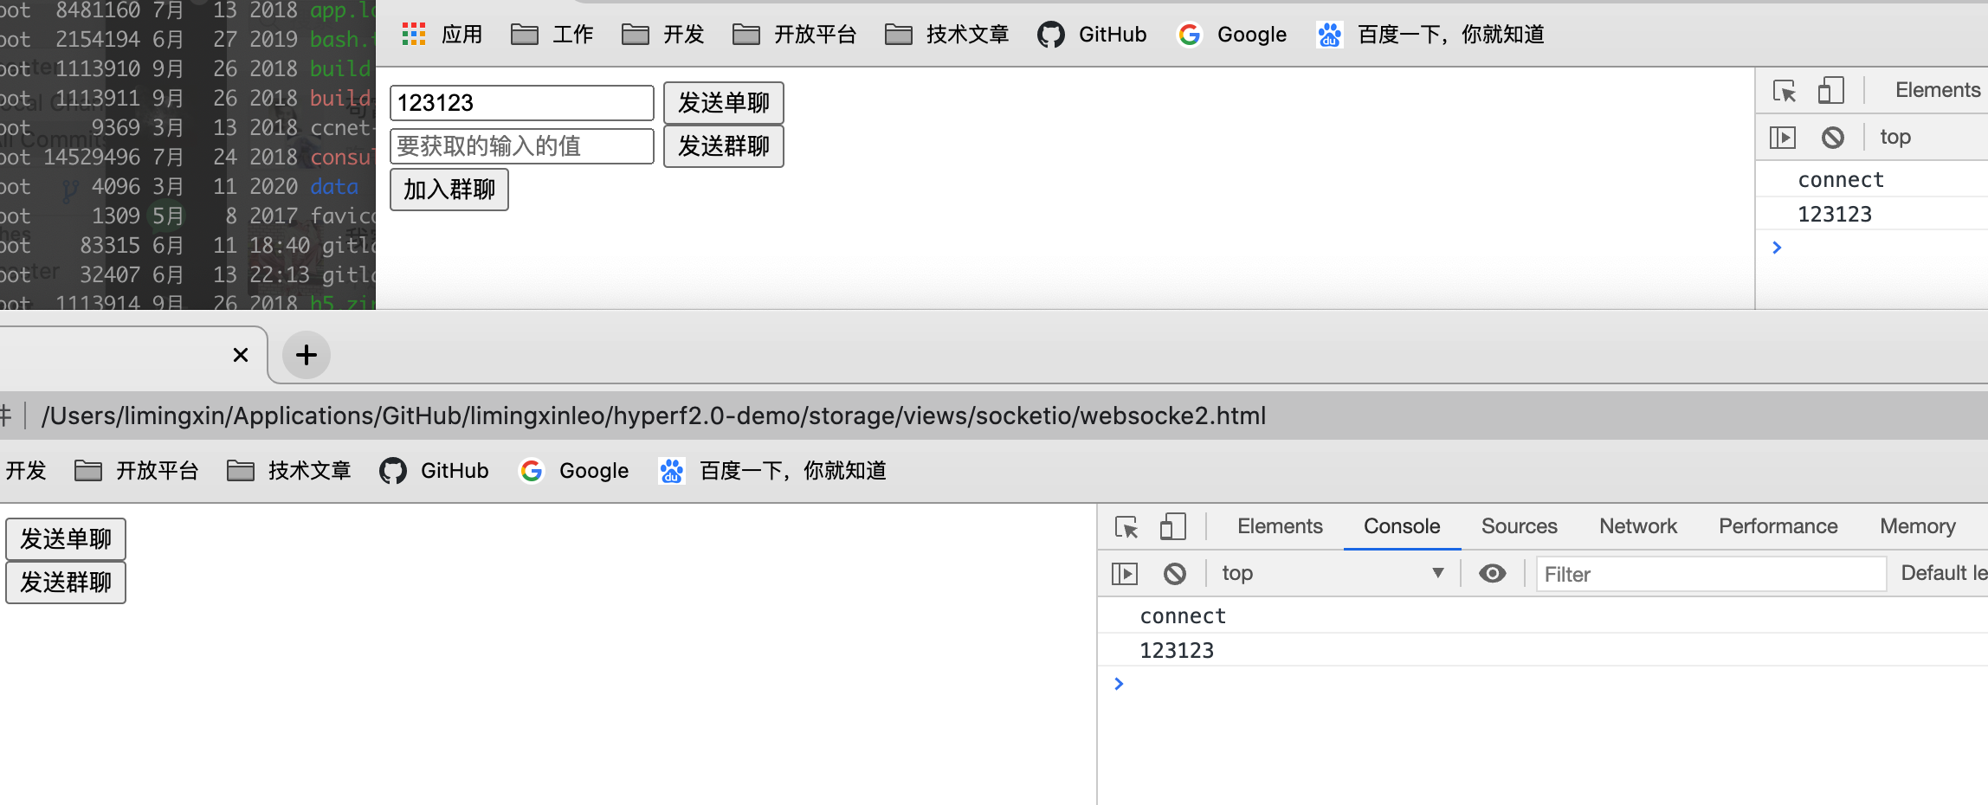
Task: Open 百度一下 bookmark in lower window
Action: (772, 471)
